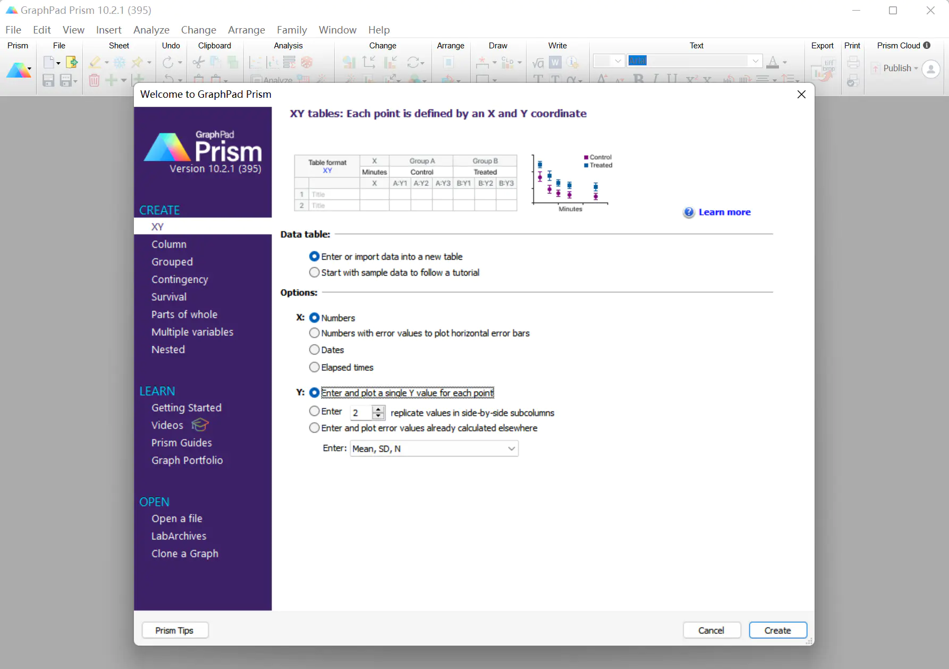Open the Family menu
Screen dimensions: 949x669
tap(292, 30)
